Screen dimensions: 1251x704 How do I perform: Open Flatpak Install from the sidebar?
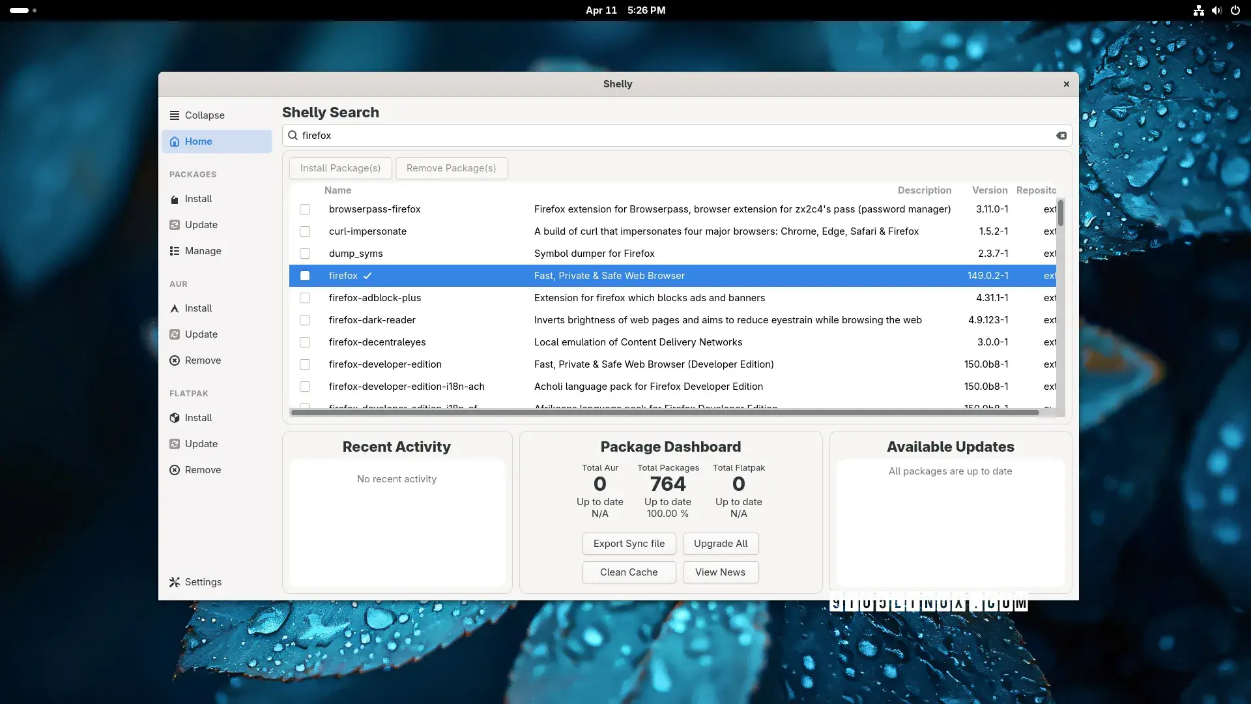point(198,418)
